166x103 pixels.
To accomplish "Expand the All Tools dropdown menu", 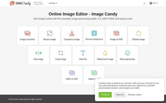I will pos(53,3).
